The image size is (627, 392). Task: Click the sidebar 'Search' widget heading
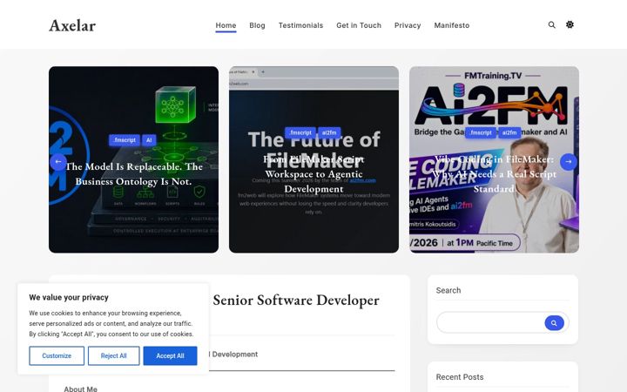pos(448,290)
